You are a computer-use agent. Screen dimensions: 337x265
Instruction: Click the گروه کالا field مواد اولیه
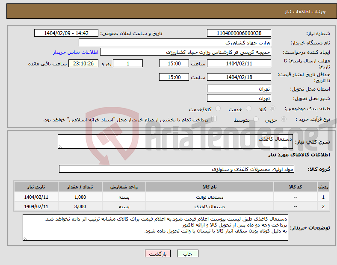click(177, 169)
